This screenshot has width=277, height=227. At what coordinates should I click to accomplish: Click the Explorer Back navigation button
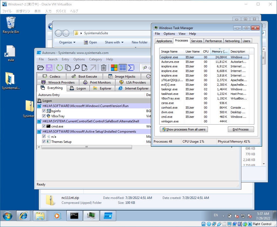(x=58, y=33)
